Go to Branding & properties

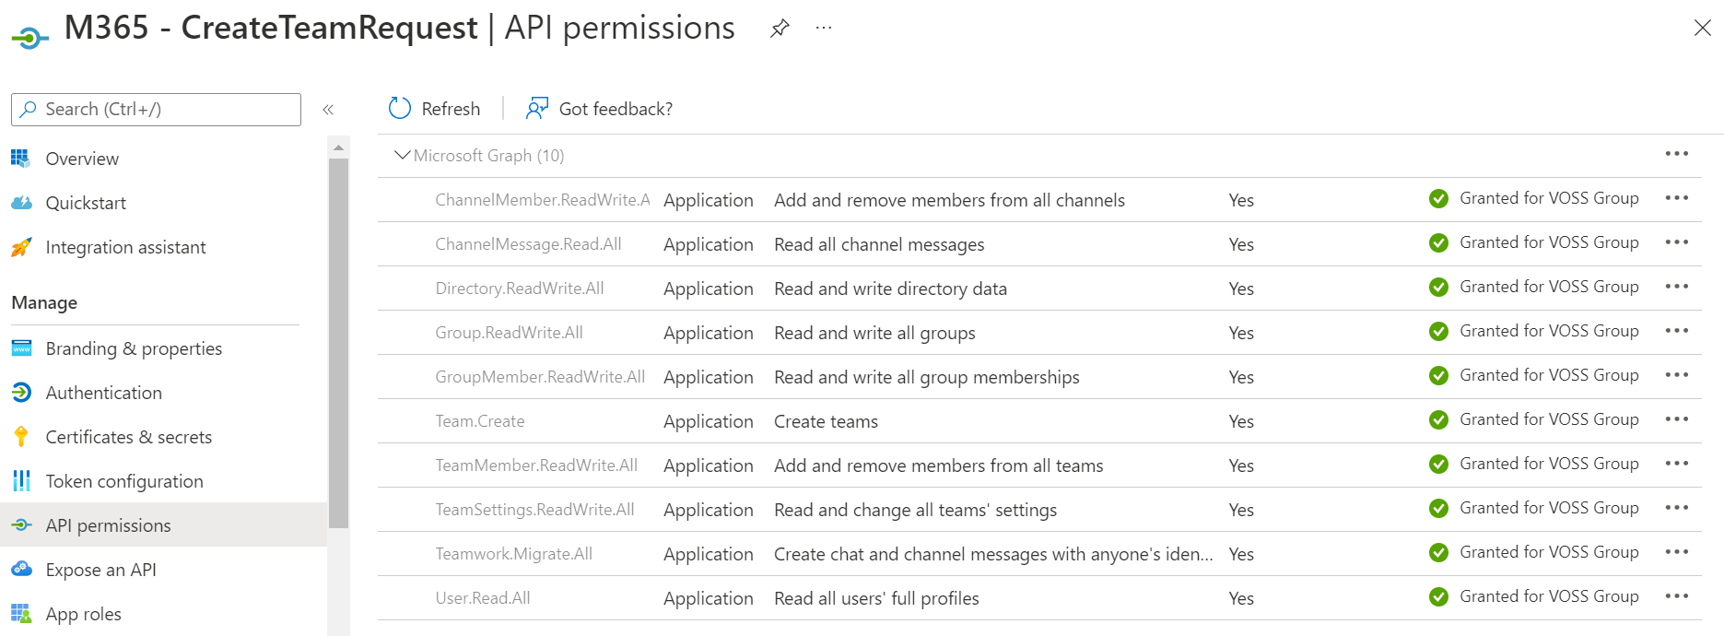coord(134,348)
